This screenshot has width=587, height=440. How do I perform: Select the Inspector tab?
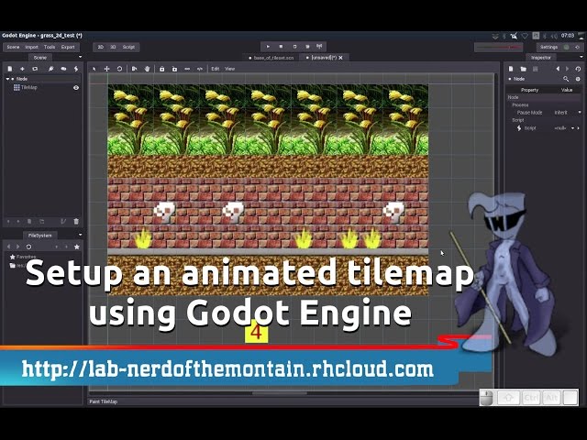(x=541, y=58)
